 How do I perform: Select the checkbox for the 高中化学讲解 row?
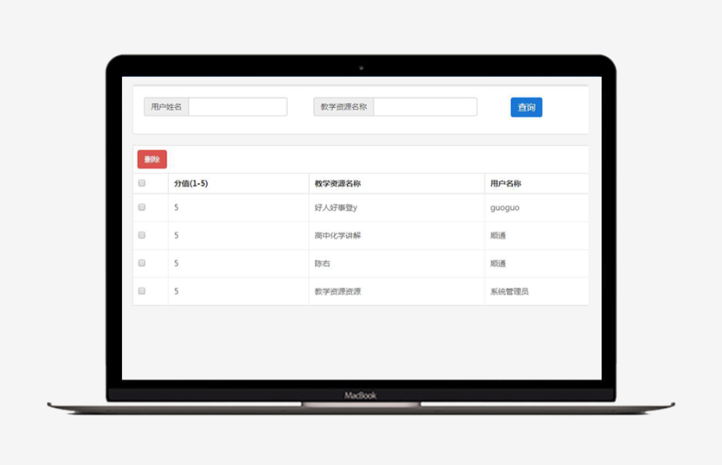142,236
